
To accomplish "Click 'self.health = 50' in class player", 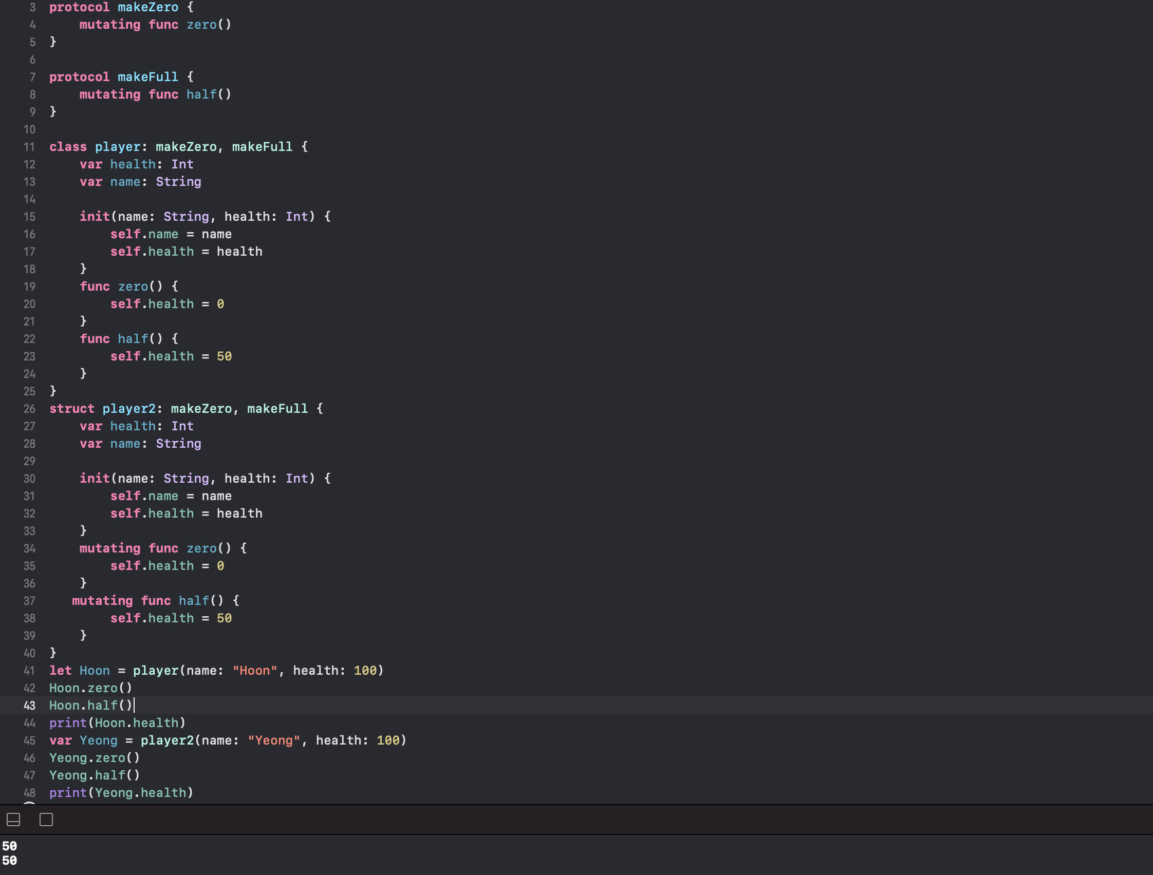I will point(171,356).
